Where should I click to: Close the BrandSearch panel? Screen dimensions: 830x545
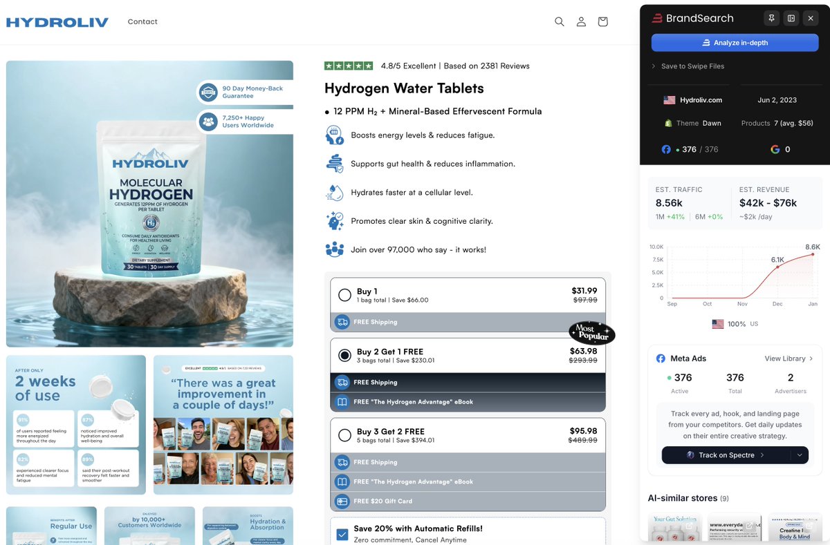click(811, 18)
